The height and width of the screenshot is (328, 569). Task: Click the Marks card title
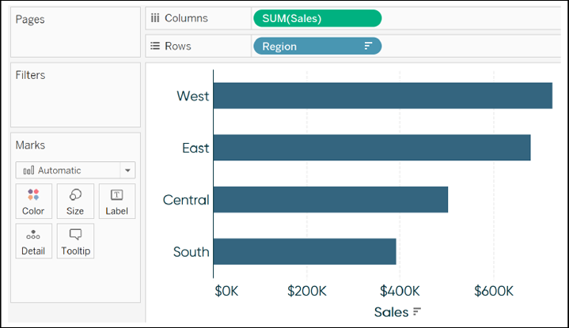point(31,145)
